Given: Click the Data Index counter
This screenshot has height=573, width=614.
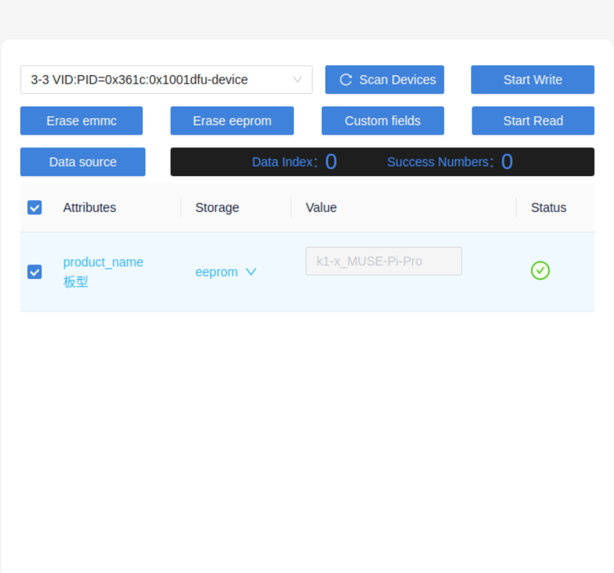Looking at the screenshot, I should [x=294, y=162].
